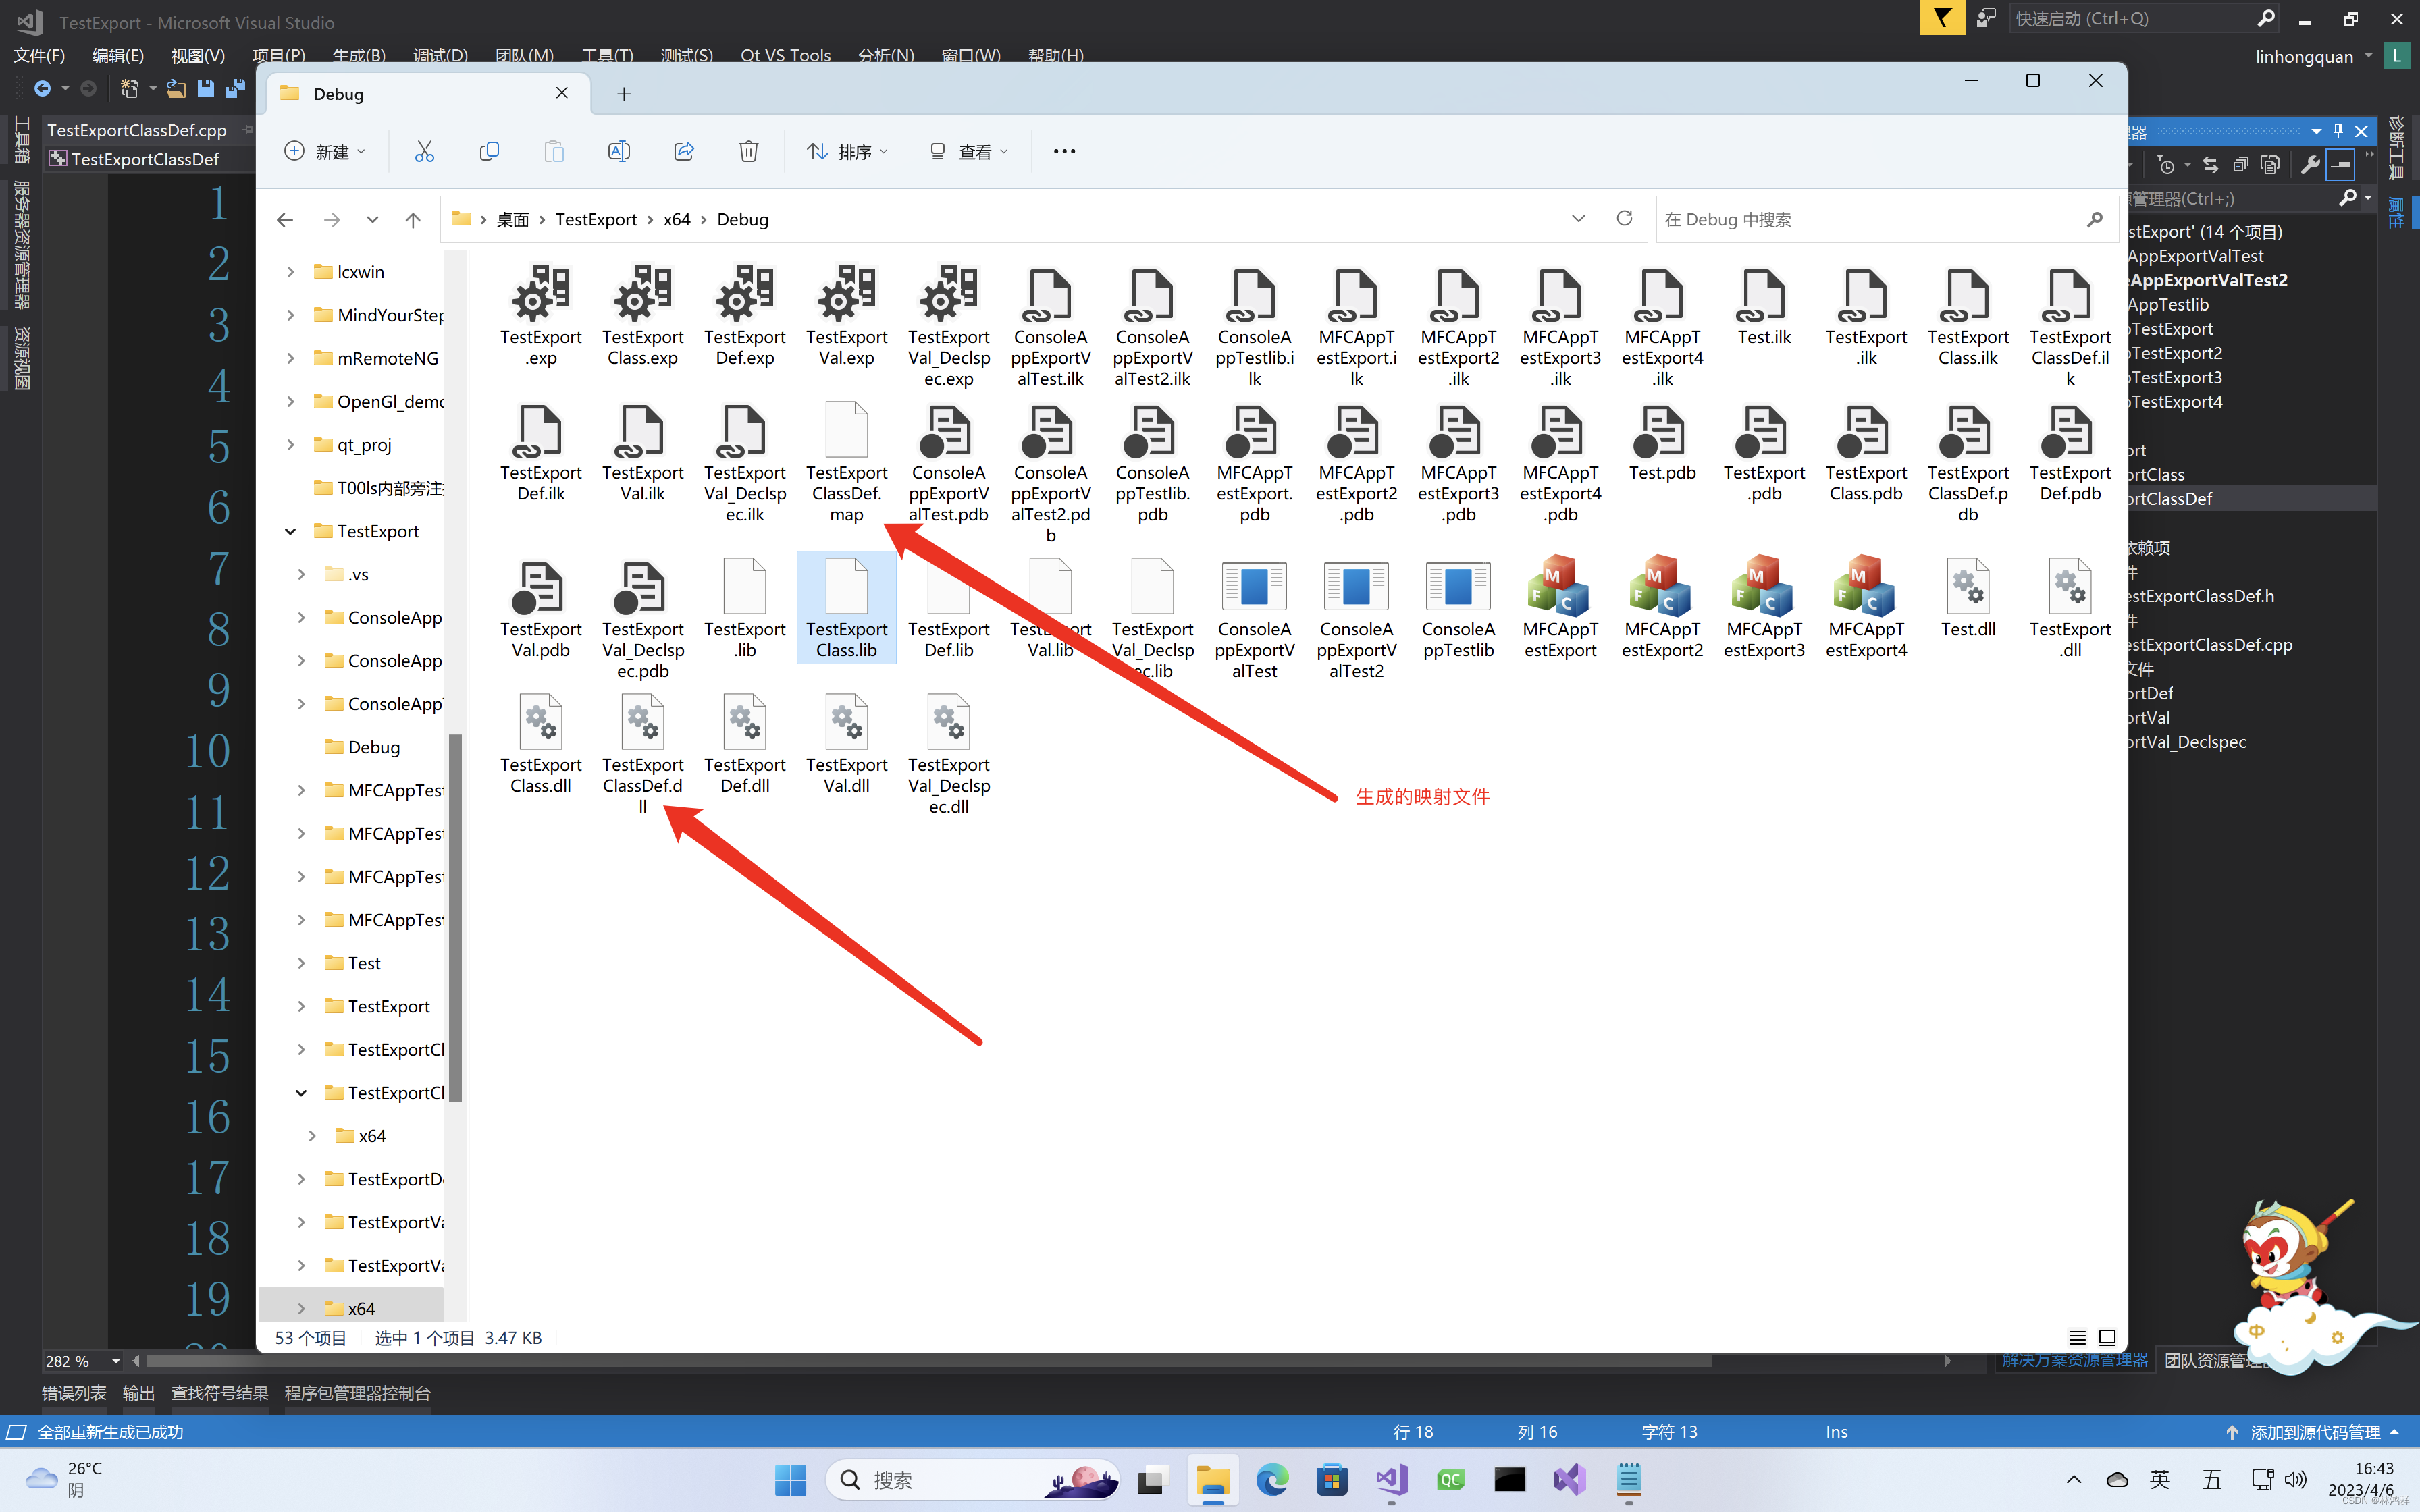2420x1512 pixels.
Task: Toggle Chinese/English input mode indicator
Action: click(x=2160, y=1479)
